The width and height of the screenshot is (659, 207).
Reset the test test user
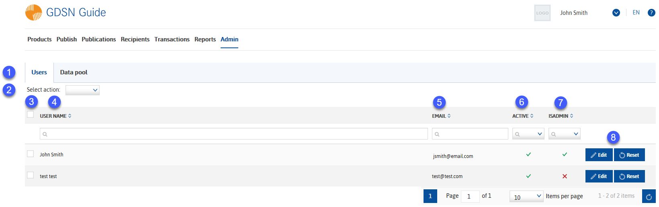click(x=629, y=176)
